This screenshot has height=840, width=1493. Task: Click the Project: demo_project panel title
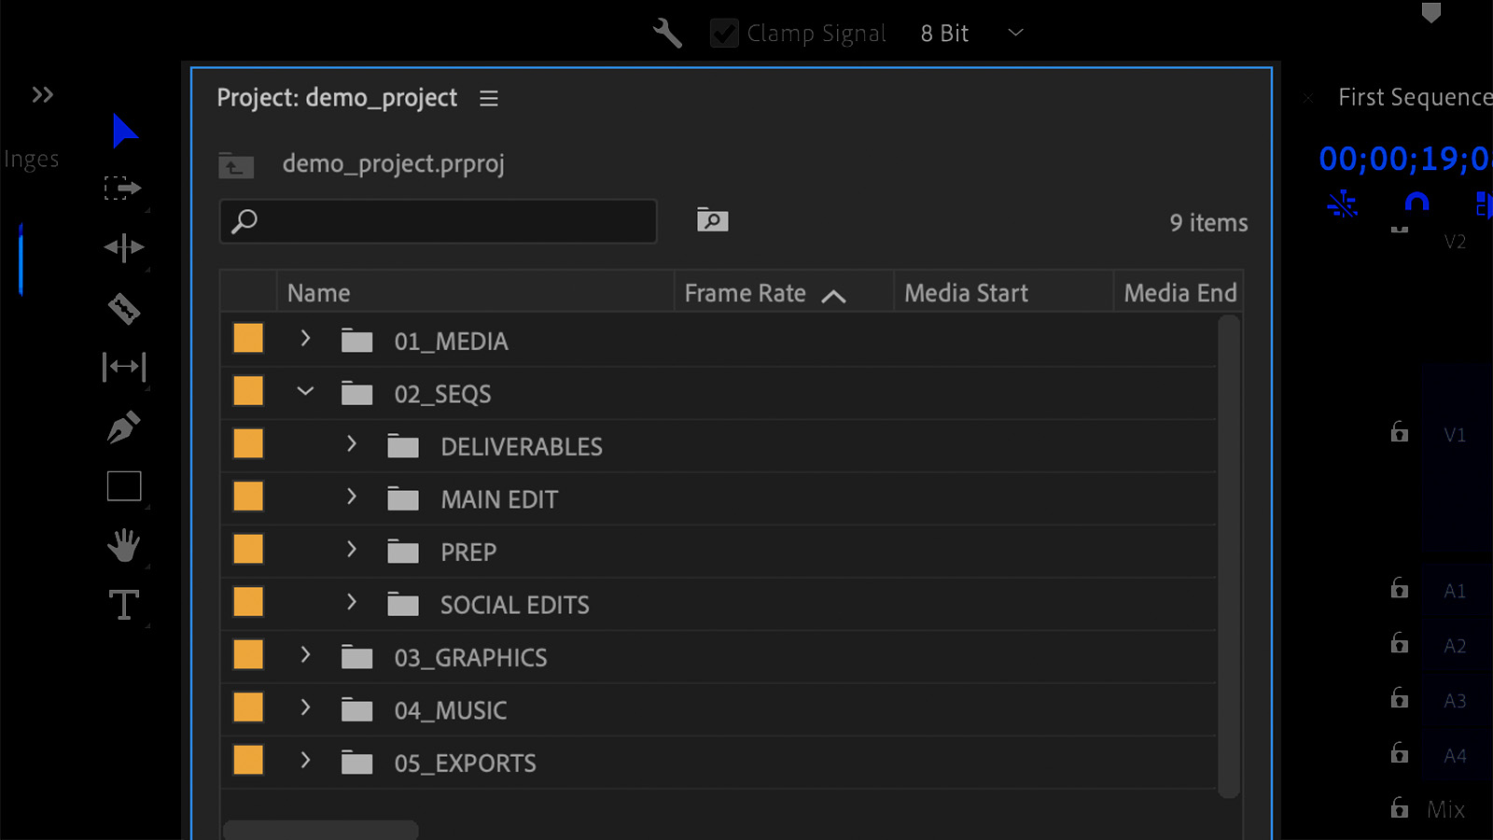click(x=337, y=98)
